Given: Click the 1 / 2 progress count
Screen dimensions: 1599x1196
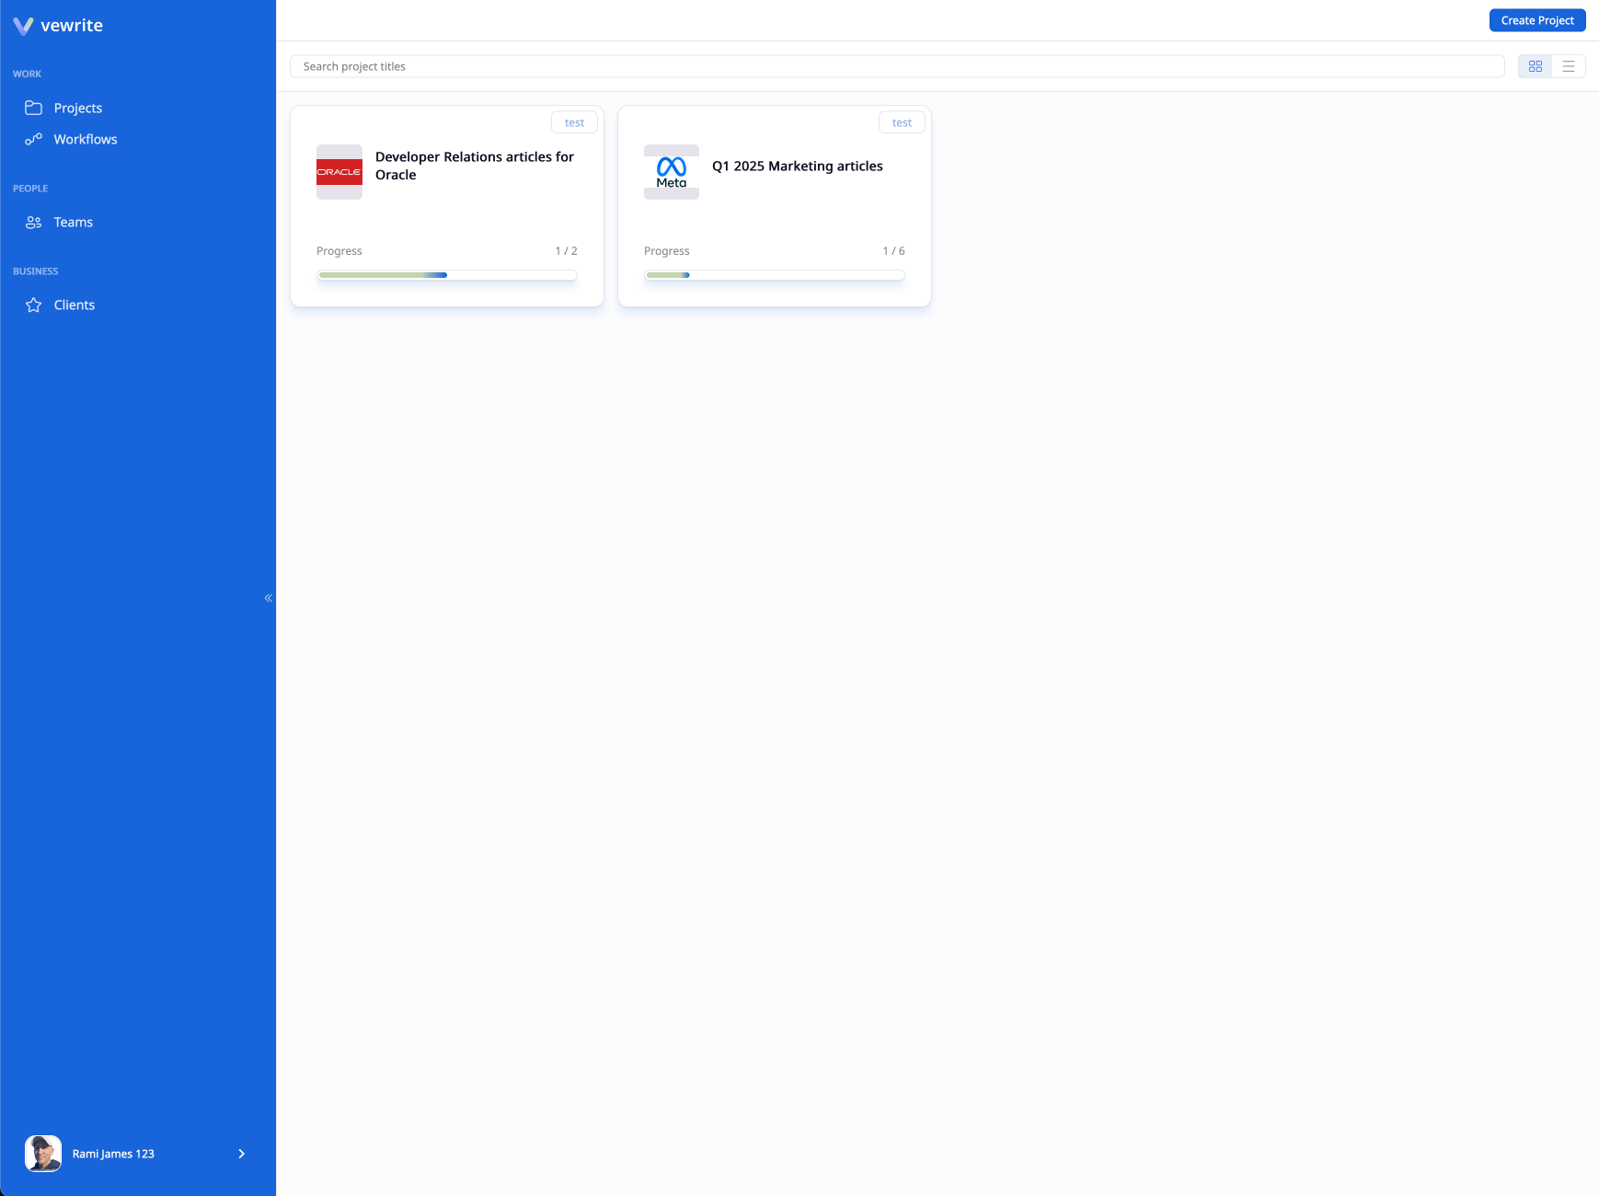Looking at the screenshot, I should click(566, 251).
